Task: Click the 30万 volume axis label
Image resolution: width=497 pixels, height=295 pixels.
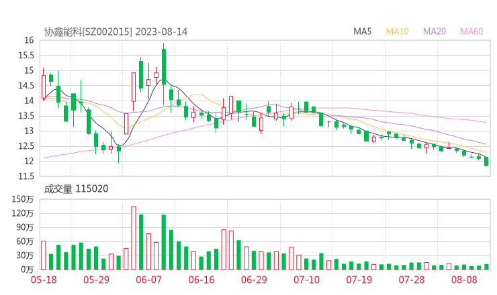Action: click(25, 255)
